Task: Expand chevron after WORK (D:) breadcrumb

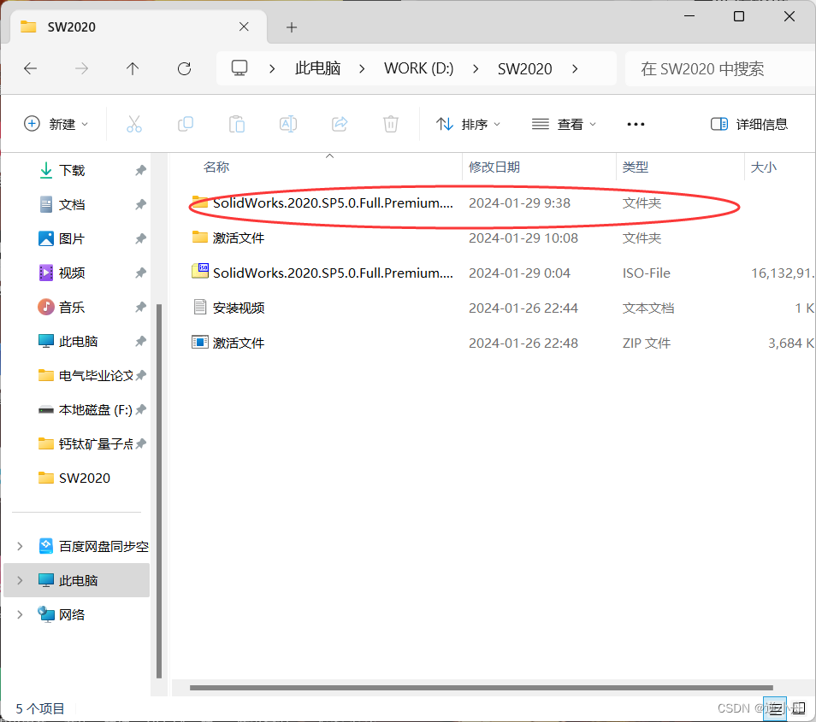Action: [x=476, y=68]
